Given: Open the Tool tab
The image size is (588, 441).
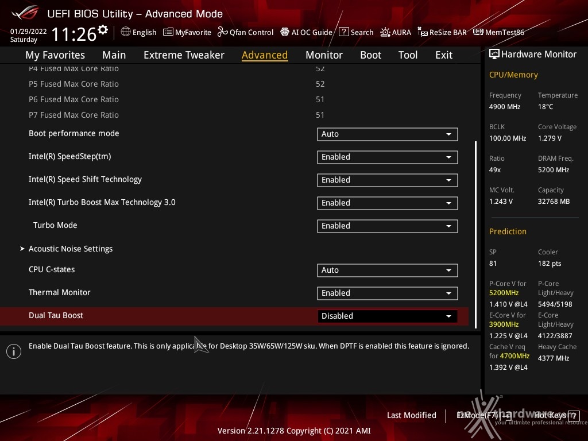Looking at the screenshot, I should pyautogui.click(x=408, y=55).
